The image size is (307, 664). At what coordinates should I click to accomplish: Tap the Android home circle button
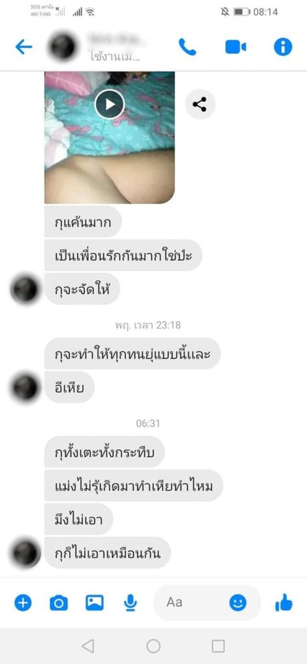153,646
